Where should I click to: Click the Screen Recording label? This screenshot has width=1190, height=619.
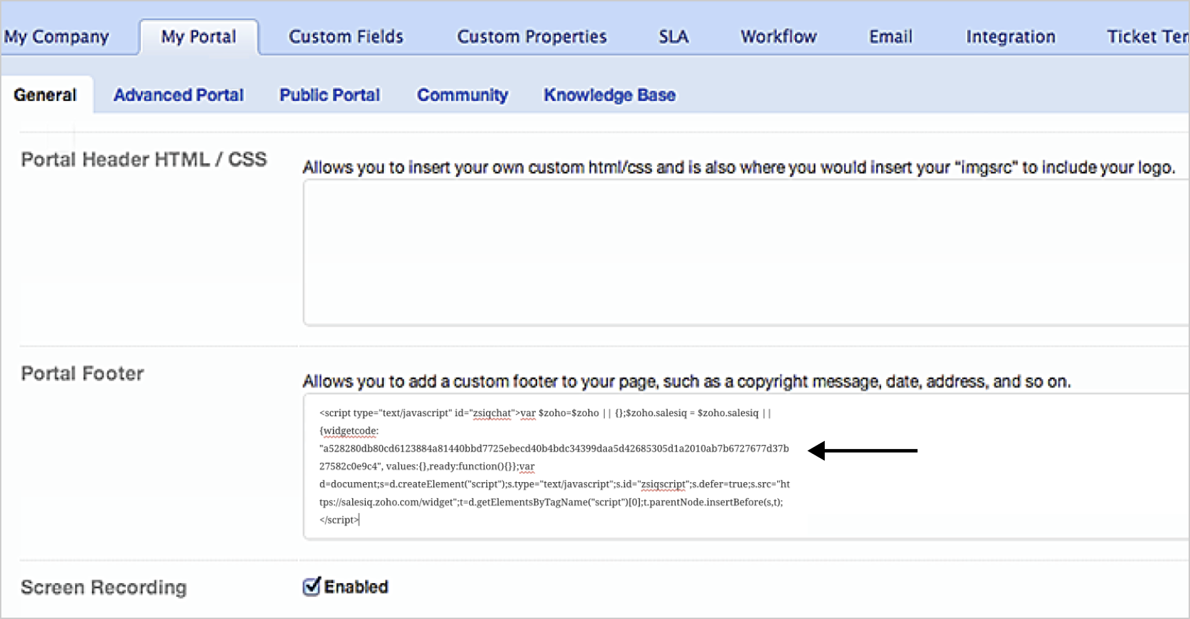[104, 587]
